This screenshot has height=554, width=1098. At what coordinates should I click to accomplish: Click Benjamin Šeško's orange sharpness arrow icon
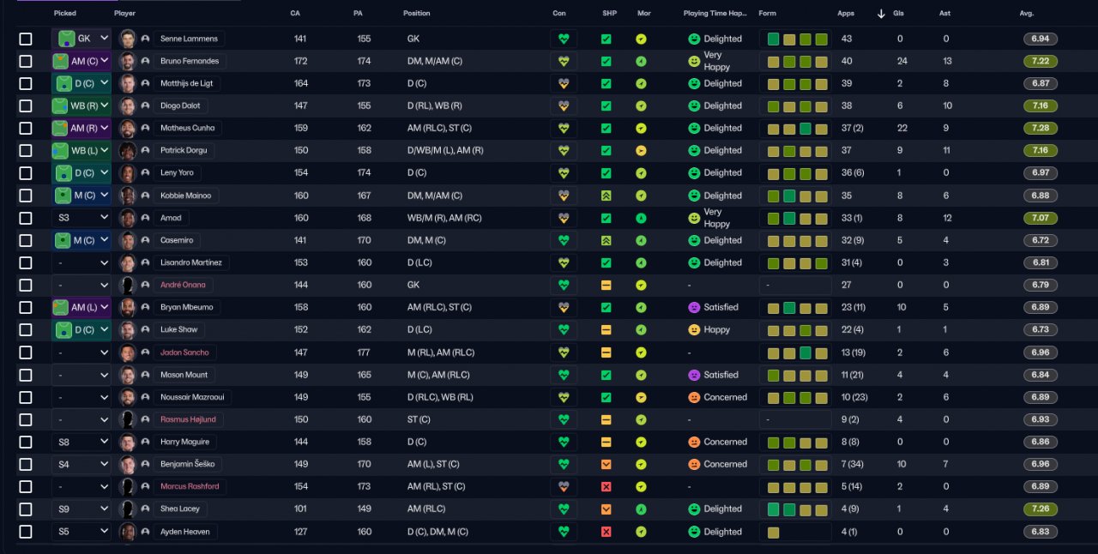click(x=606, y=464)
